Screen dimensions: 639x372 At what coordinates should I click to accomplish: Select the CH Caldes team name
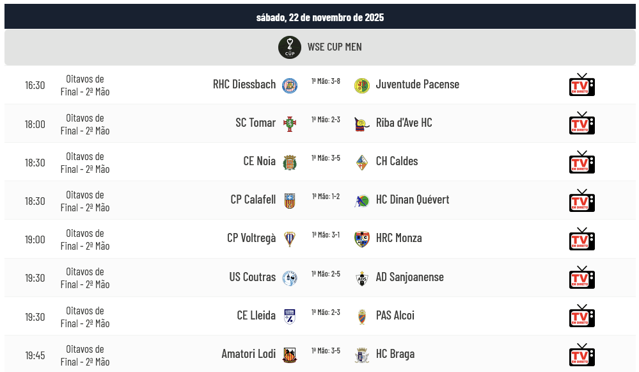point(397,161)
